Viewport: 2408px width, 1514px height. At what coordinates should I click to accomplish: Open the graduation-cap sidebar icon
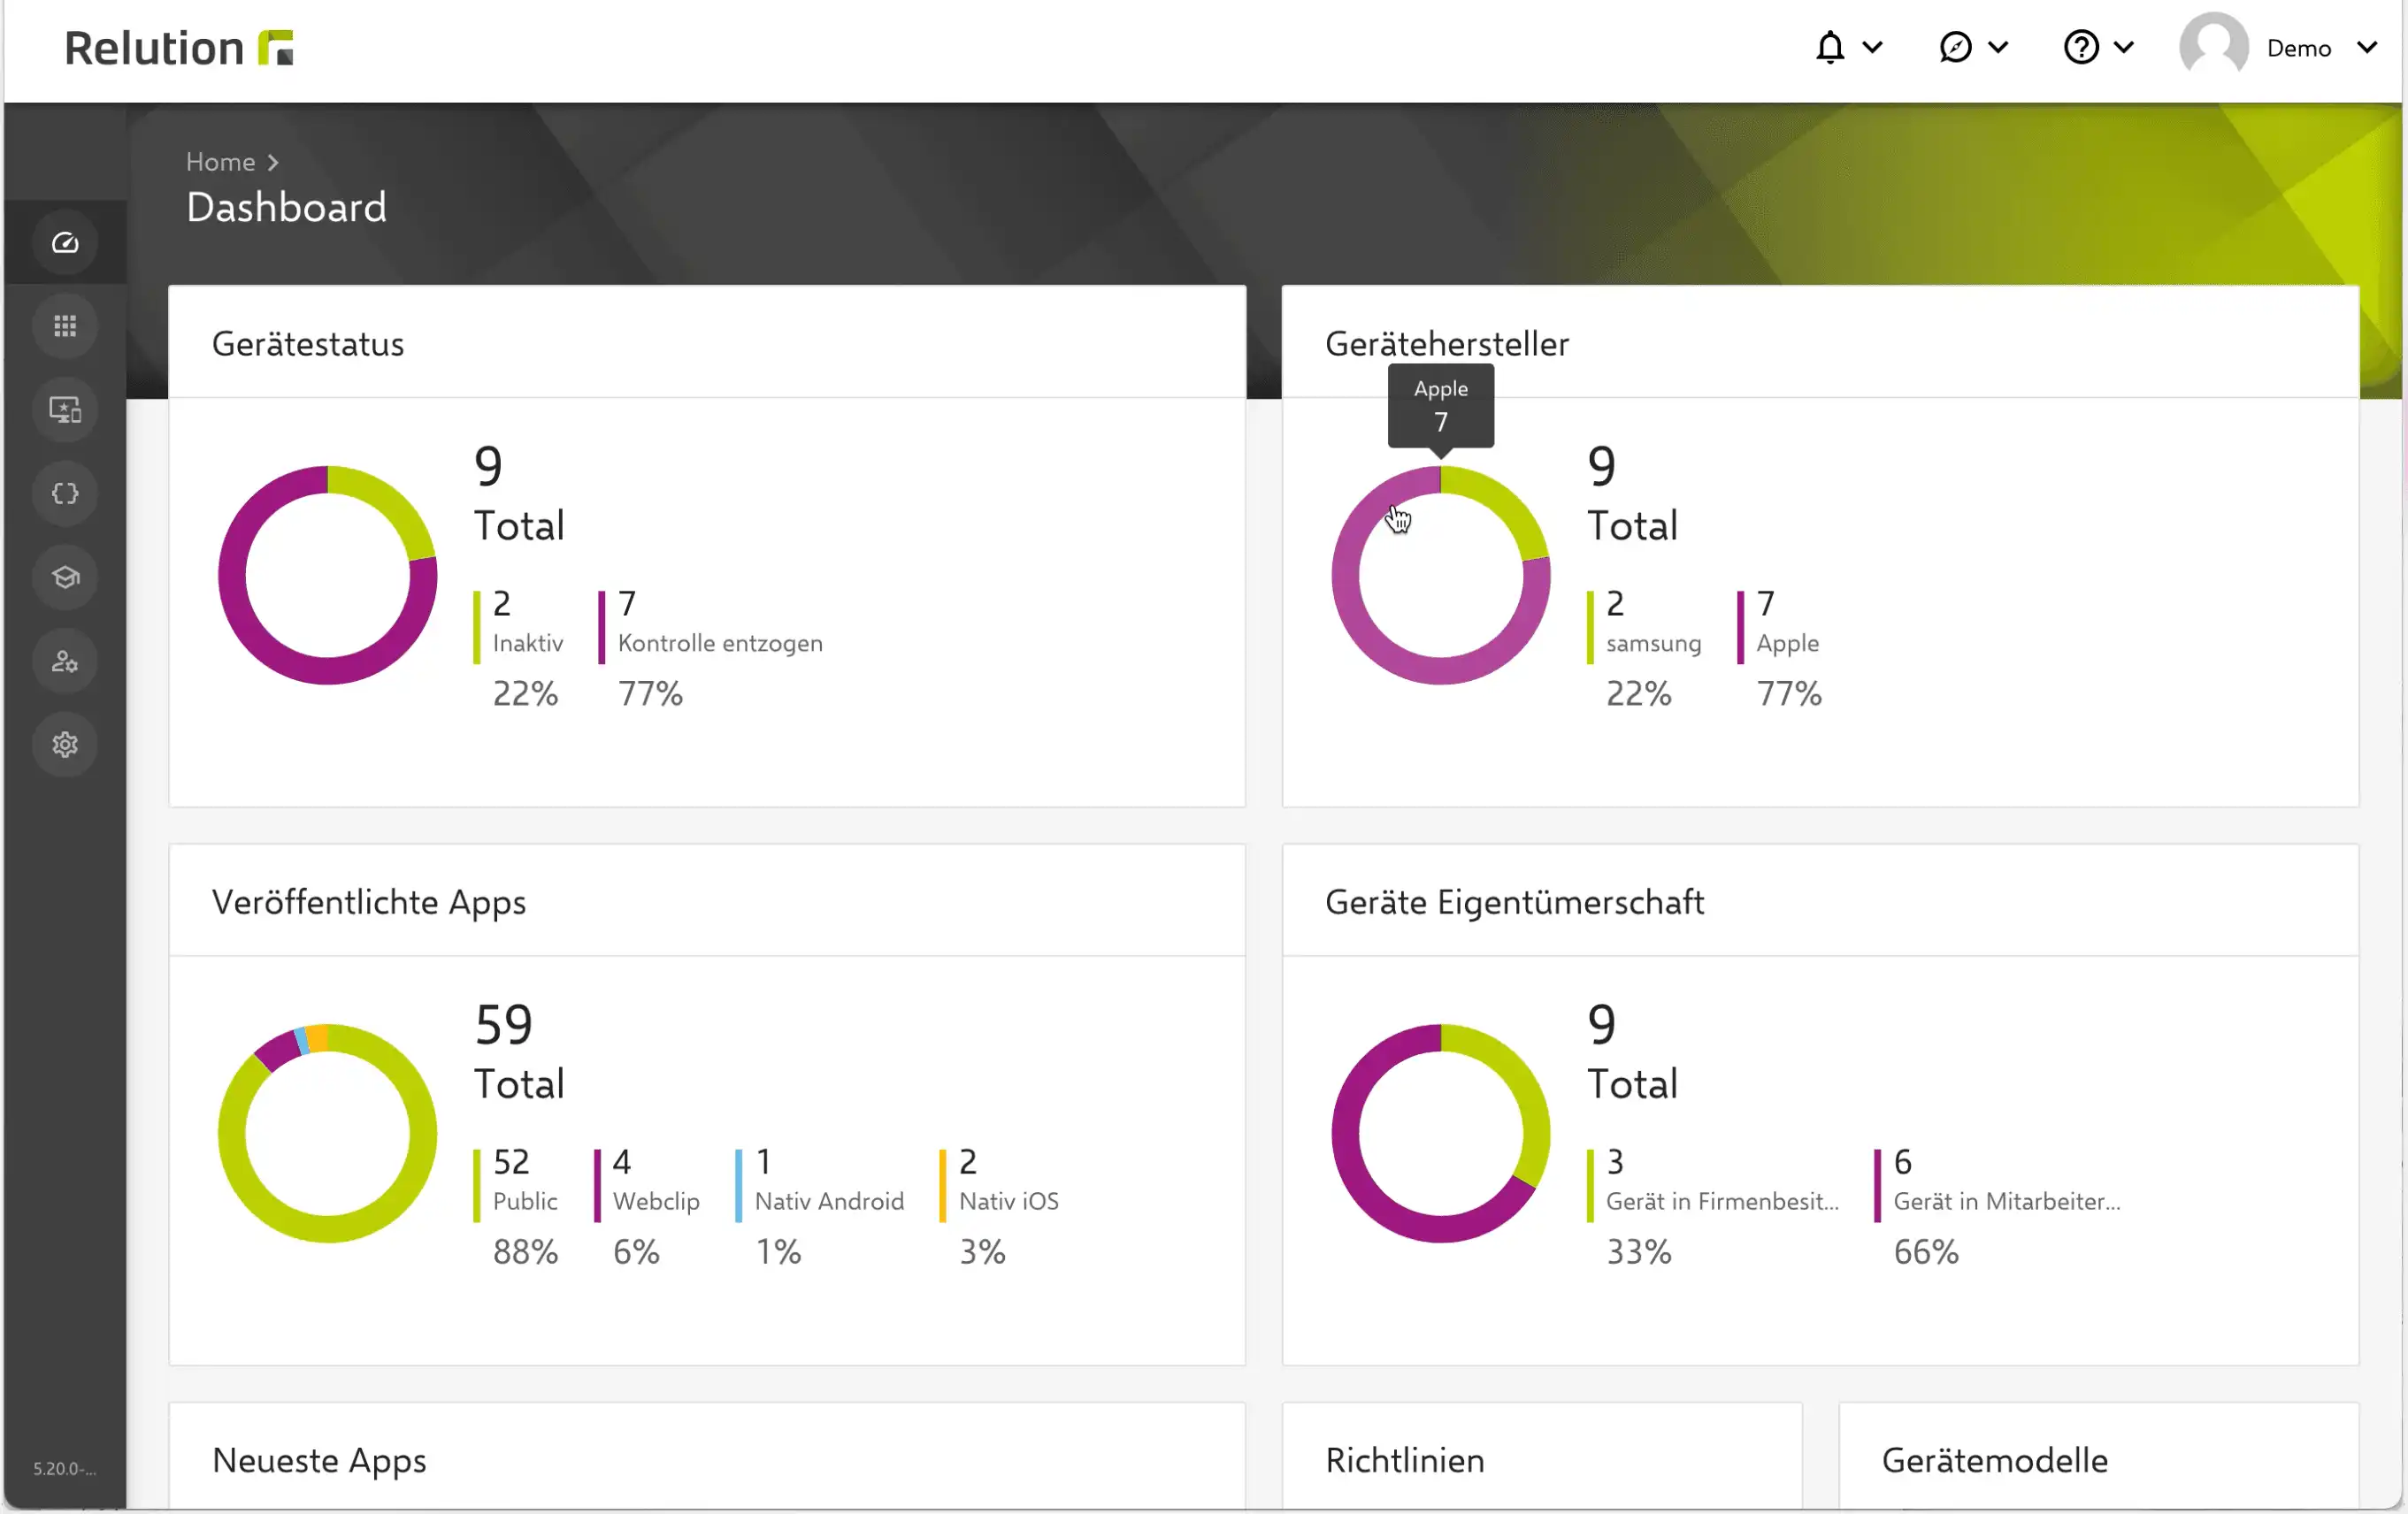point(65,577)
